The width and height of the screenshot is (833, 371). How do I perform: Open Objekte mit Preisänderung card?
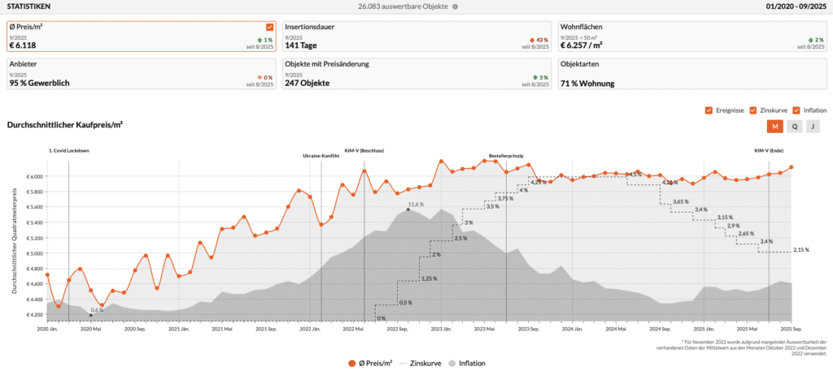[416, 73]
